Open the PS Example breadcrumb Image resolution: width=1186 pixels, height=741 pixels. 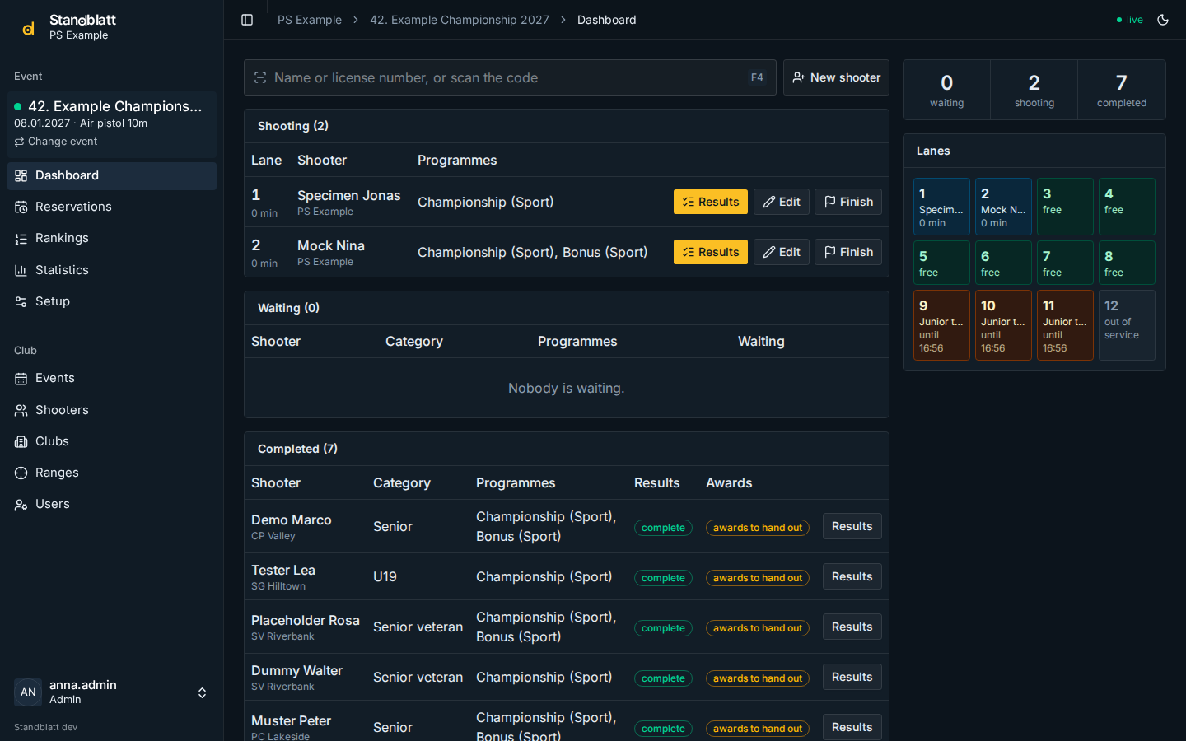pos(310,20)
